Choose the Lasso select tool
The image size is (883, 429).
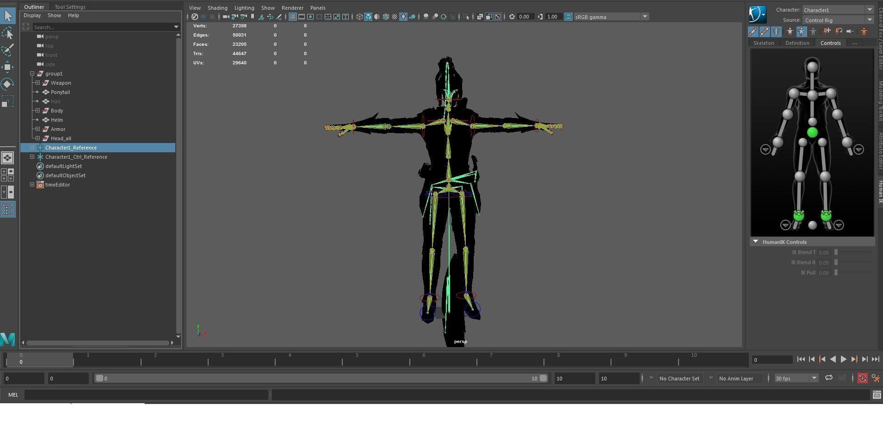pos(8,33)
